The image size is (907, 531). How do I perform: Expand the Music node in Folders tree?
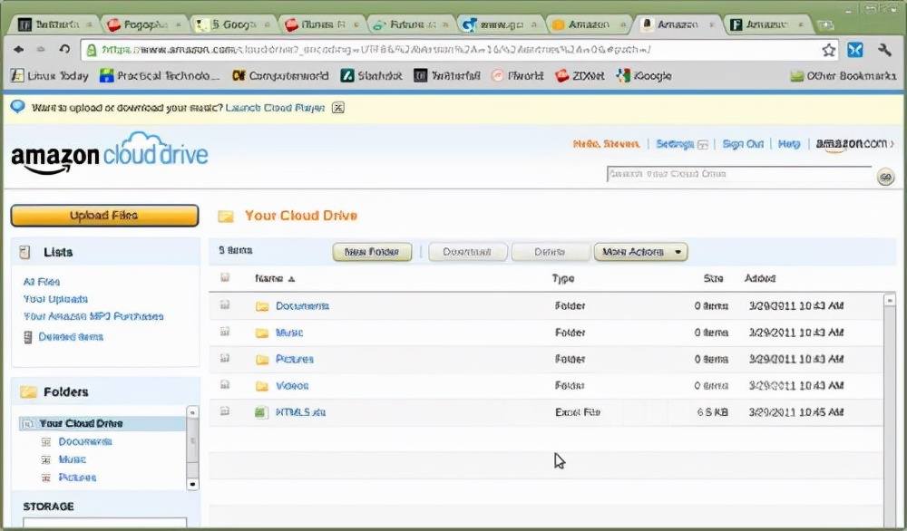46,460
